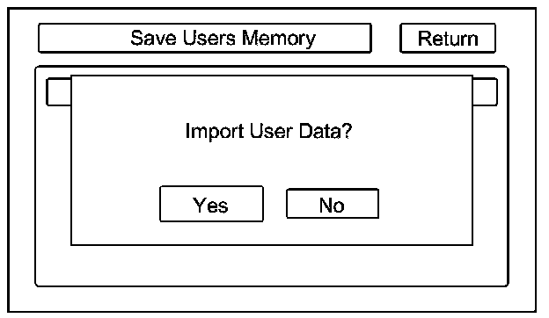This screenshot has height=318, width=549.
Task: Answer No to the import question
Action: click(x=333, y=204)
